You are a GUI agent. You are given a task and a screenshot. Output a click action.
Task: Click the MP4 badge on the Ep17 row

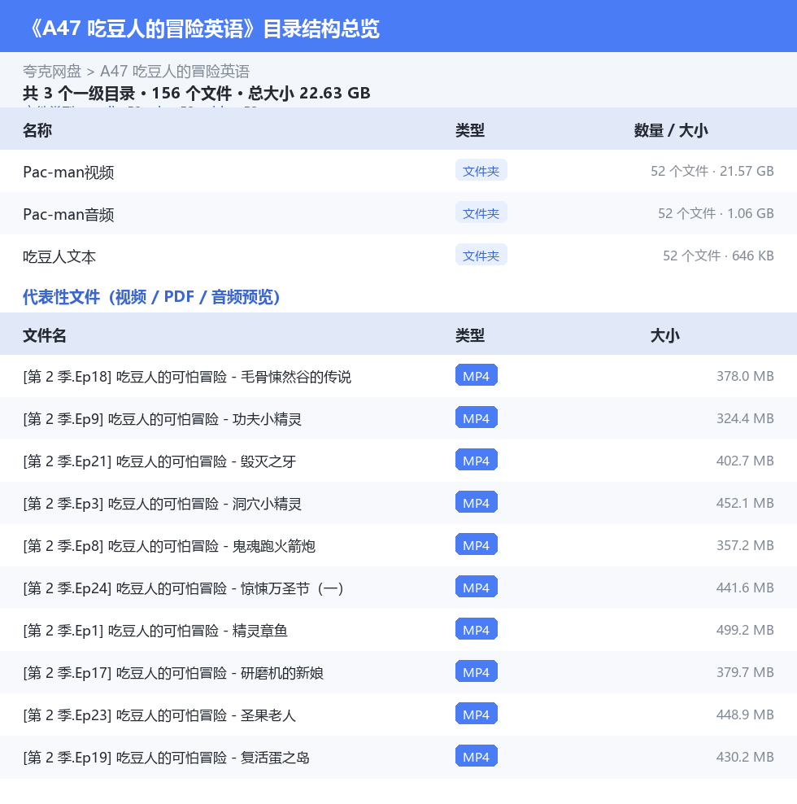pyautogui.click(x=476, y=671)
